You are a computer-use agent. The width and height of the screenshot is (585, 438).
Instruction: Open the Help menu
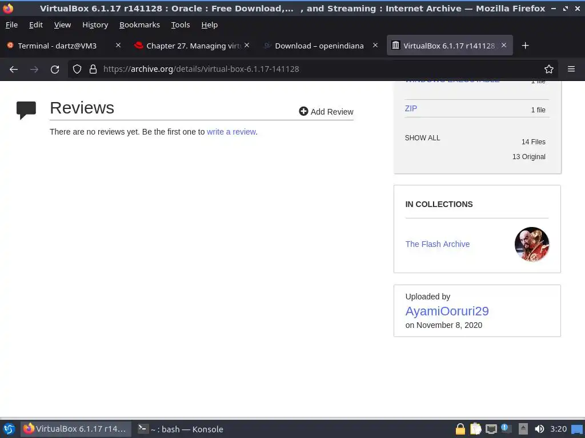[x=209, y=25]
